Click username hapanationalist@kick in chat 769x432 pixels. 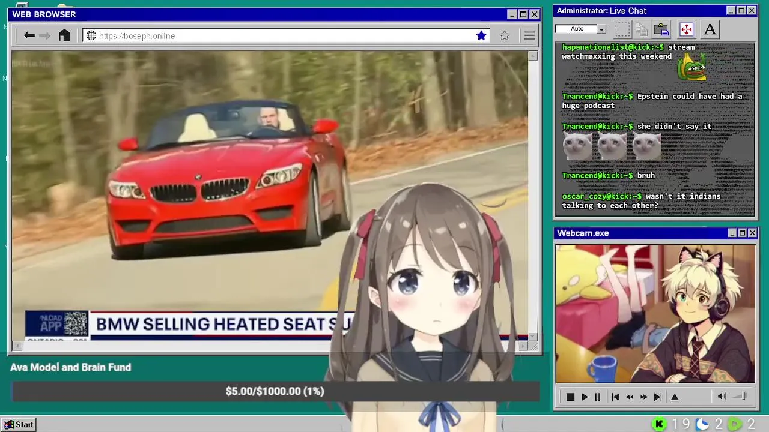pyautogui.click(x=613, y=47)
